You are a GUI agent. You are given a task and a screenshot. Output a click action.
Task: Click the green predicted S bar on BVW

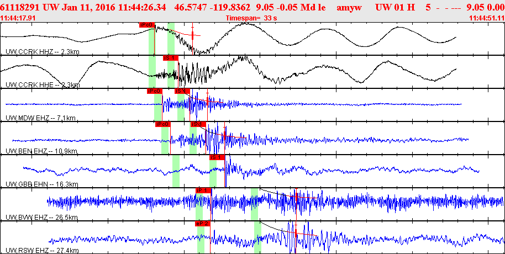(x=254, y=204)
